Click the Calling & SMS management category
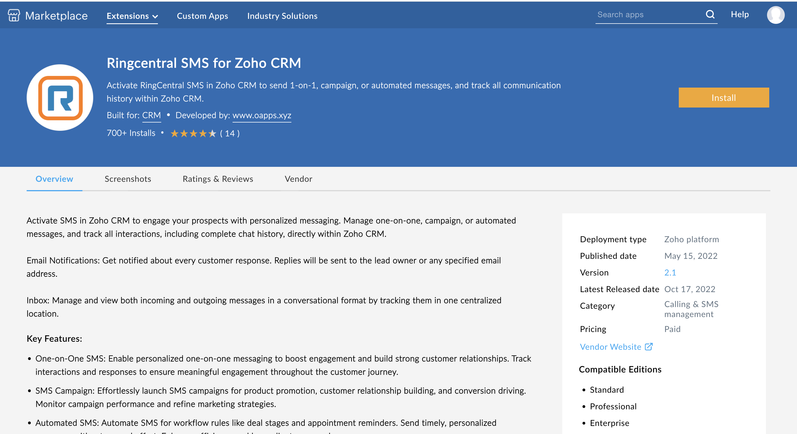 (691, 309)
